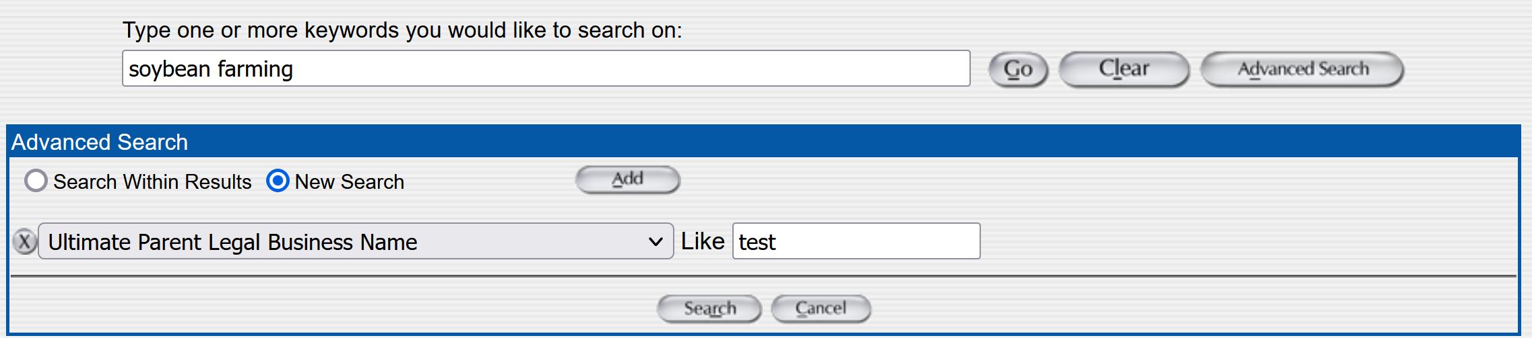This screenshot has width=1532, height=338.
Task: Click the 'Search Within Results' label text
Action: pyautogui.click(x=152, y=182)
